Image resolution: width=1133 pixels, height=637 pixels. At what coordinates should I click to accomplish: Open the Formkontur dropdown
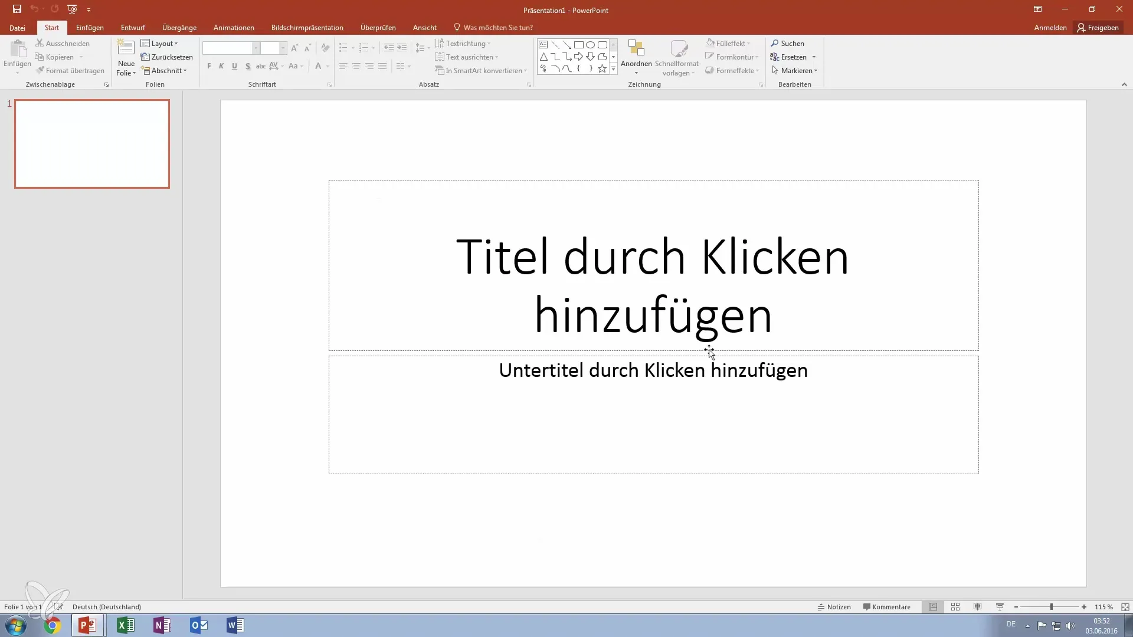tap(732, 57)
